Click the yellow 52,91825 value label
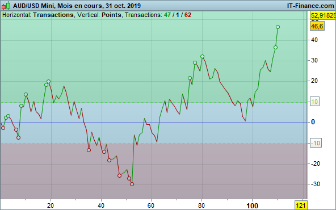The image size is (336, 210). pyautogui.click(x=323, y=16)
